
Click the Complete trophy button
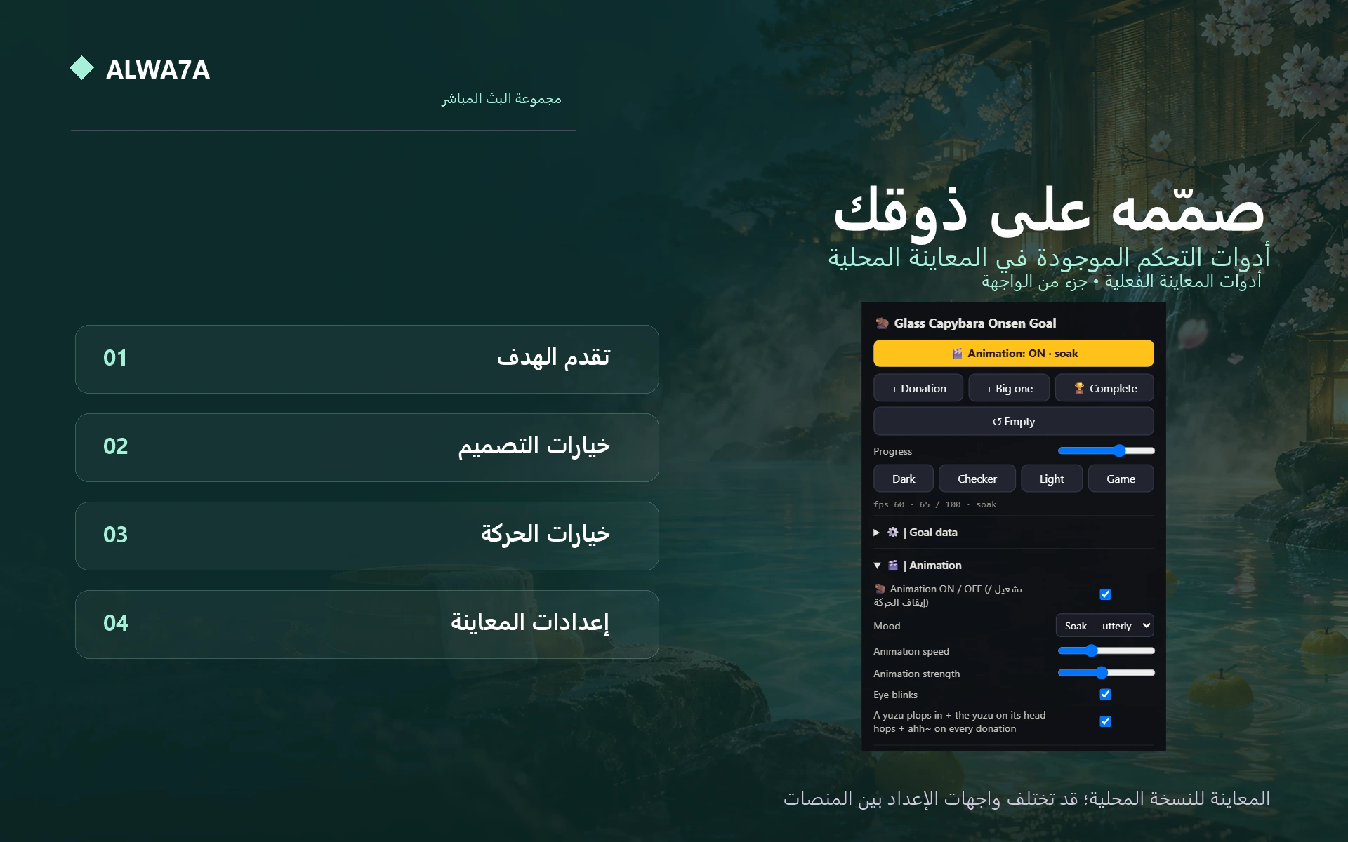1104,388
